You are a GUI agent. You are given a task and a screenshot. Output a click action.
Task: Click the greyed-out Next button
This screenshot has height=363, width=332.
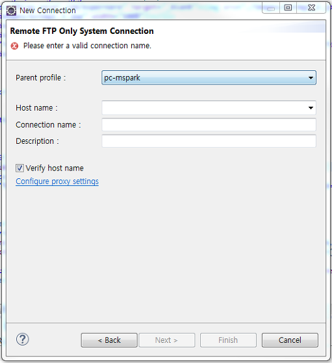[167, 340]
